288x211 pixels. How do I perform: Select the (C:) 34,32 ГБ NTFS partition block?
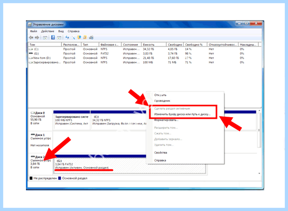[x=119, y=120]
